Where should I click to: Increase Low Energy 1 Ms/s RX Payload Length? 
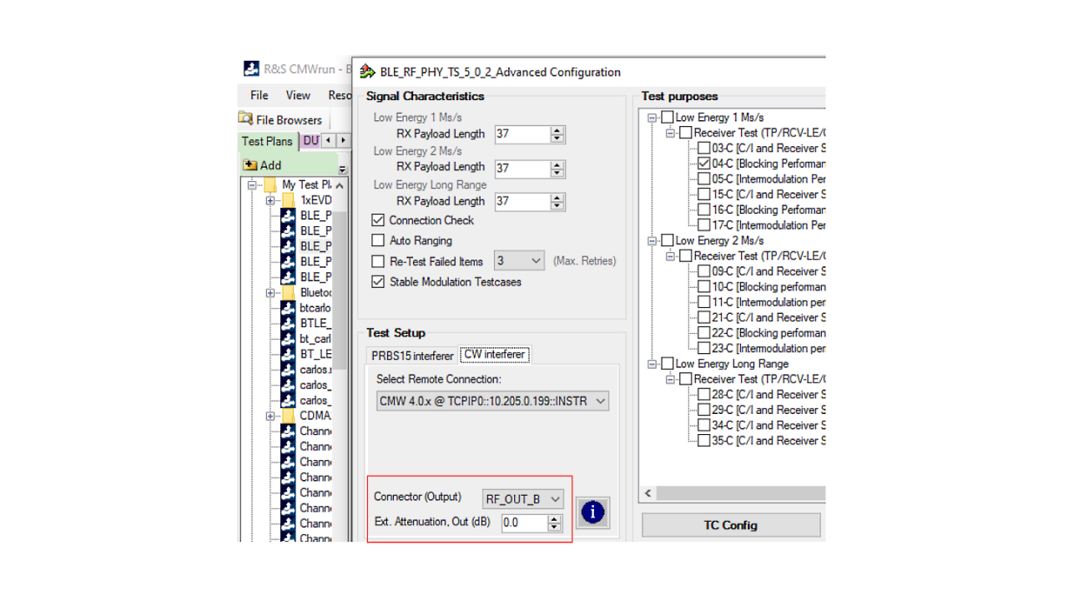(557, 130)
